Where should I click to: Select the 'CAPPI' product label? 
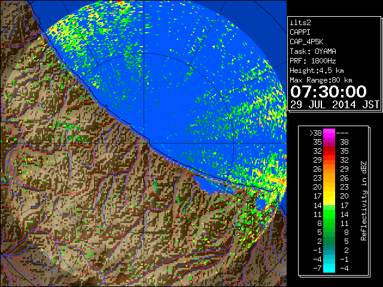[x=300, y=32]
